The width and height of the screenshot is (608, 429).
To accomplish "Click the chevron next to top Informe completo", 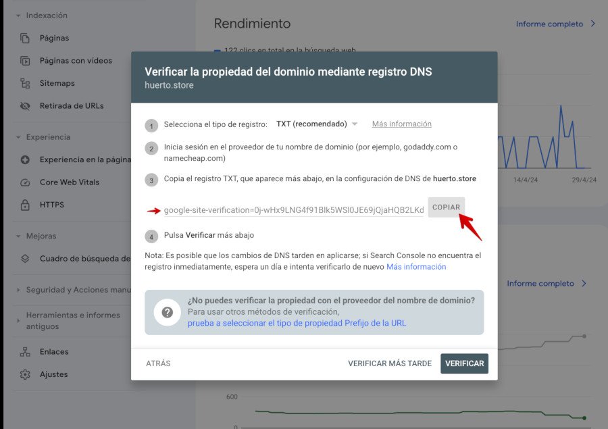I will tap(593, 24).
